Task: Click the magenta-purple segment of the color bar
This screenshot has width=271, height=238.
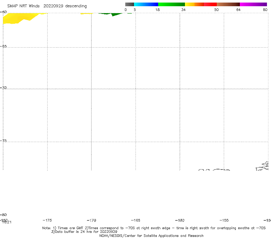Action: [253, 4]
